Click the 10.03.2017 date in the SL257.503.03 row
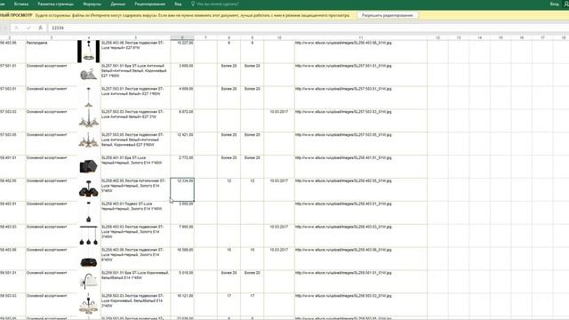The width and height of the screenshot is (569, 320). (x=279, y=112)
